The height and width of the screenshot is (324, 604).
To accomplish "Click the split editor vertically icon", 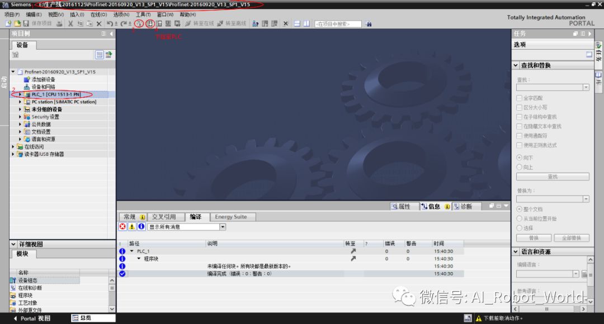I will (306, 23).
